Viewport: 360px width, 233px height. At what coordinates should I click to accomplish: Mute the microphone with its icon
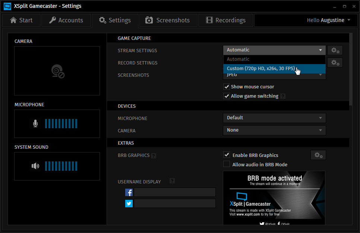[x=35, y=124]
